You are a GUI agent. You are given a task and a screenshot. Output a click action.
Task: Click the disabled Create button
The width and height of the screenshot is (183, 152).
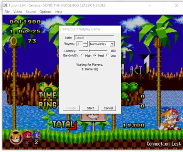coord(71,108)
